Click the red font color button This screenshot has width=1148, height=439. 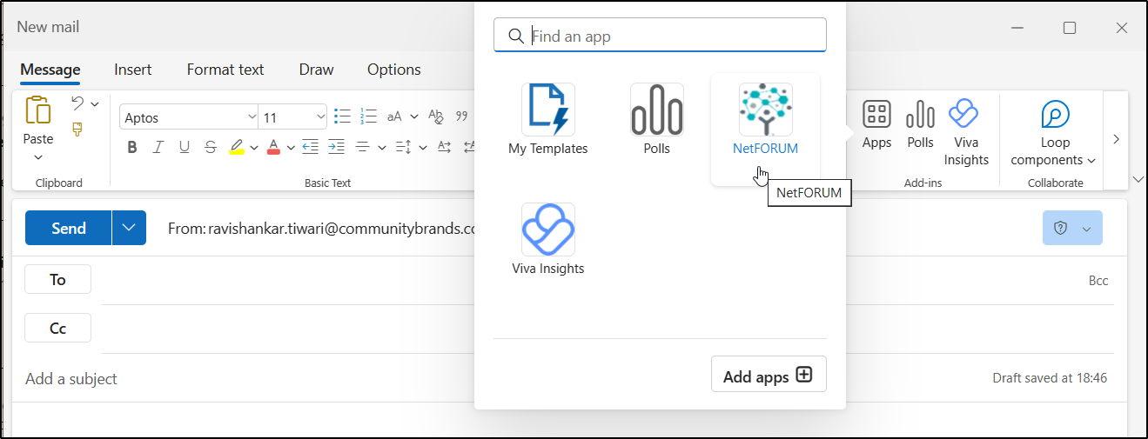pos(273,147)
